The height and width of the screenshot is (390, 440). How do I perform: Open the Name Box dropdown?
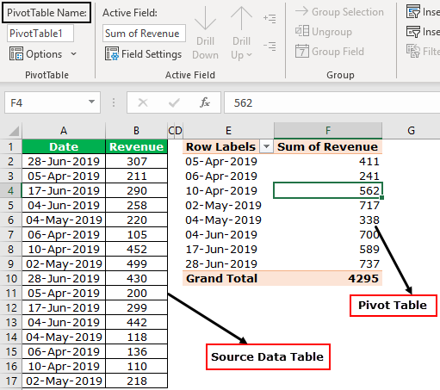click(x=91, y=102)
